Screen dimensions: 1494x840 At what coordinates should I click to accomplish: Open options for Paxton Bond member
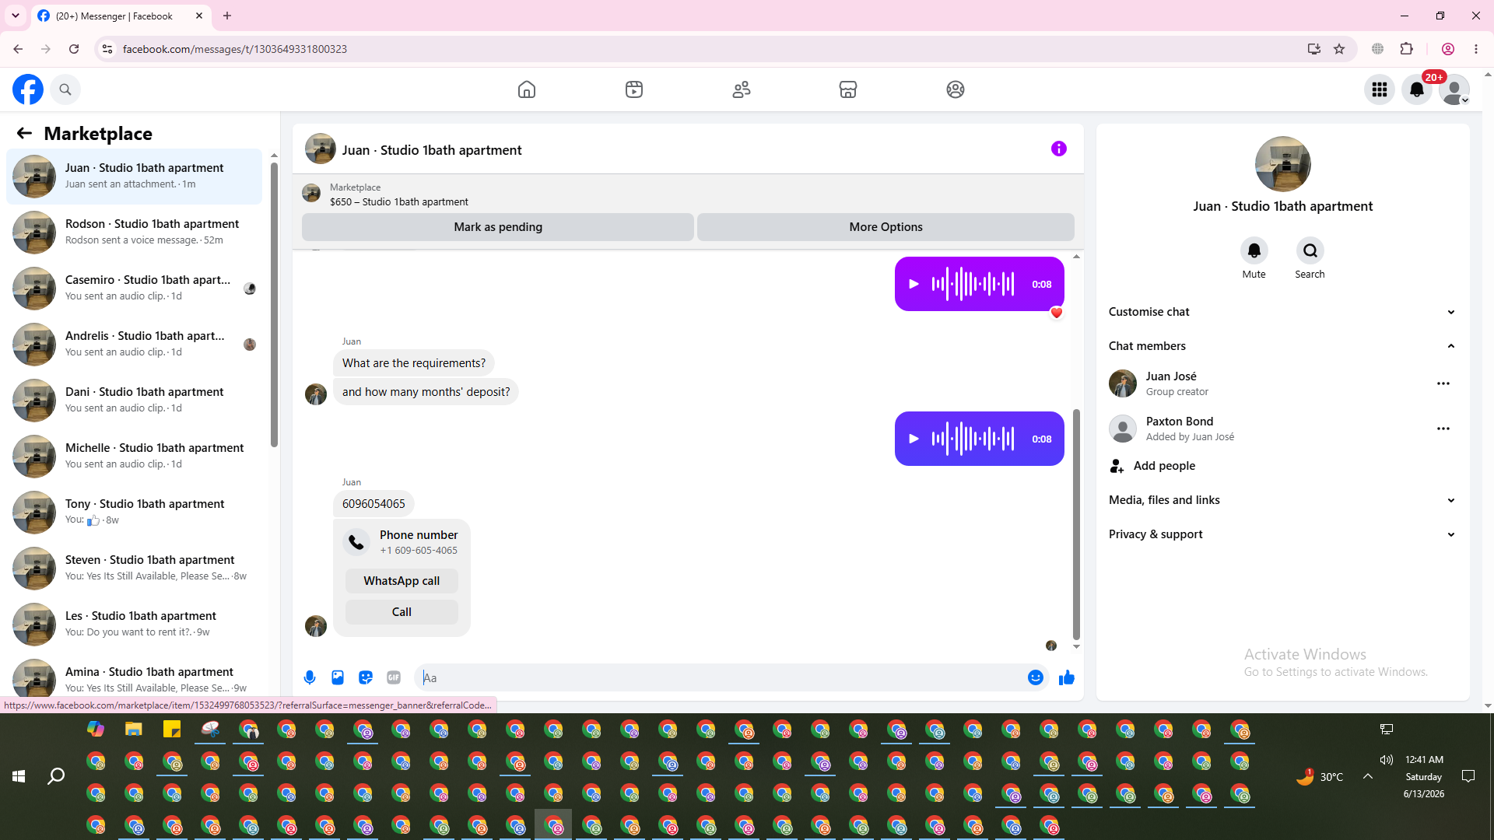tap(1443, 429)
